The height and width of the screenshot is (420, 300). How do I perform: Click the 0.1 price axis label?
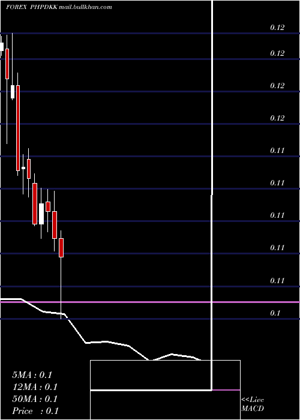tap(275, 313)
